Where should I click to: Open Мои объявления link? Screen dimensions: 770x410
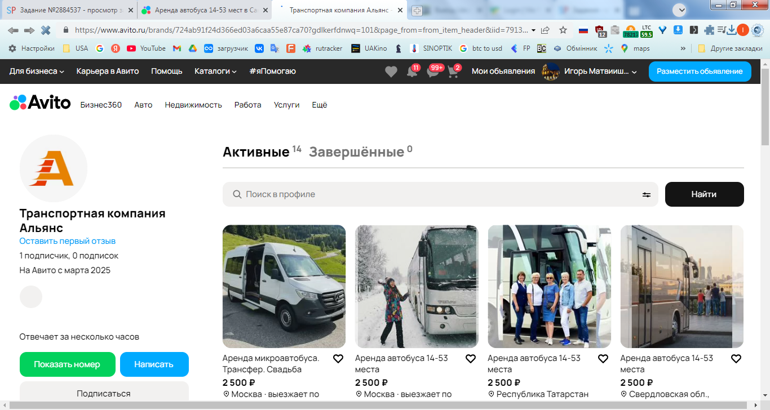503,72
